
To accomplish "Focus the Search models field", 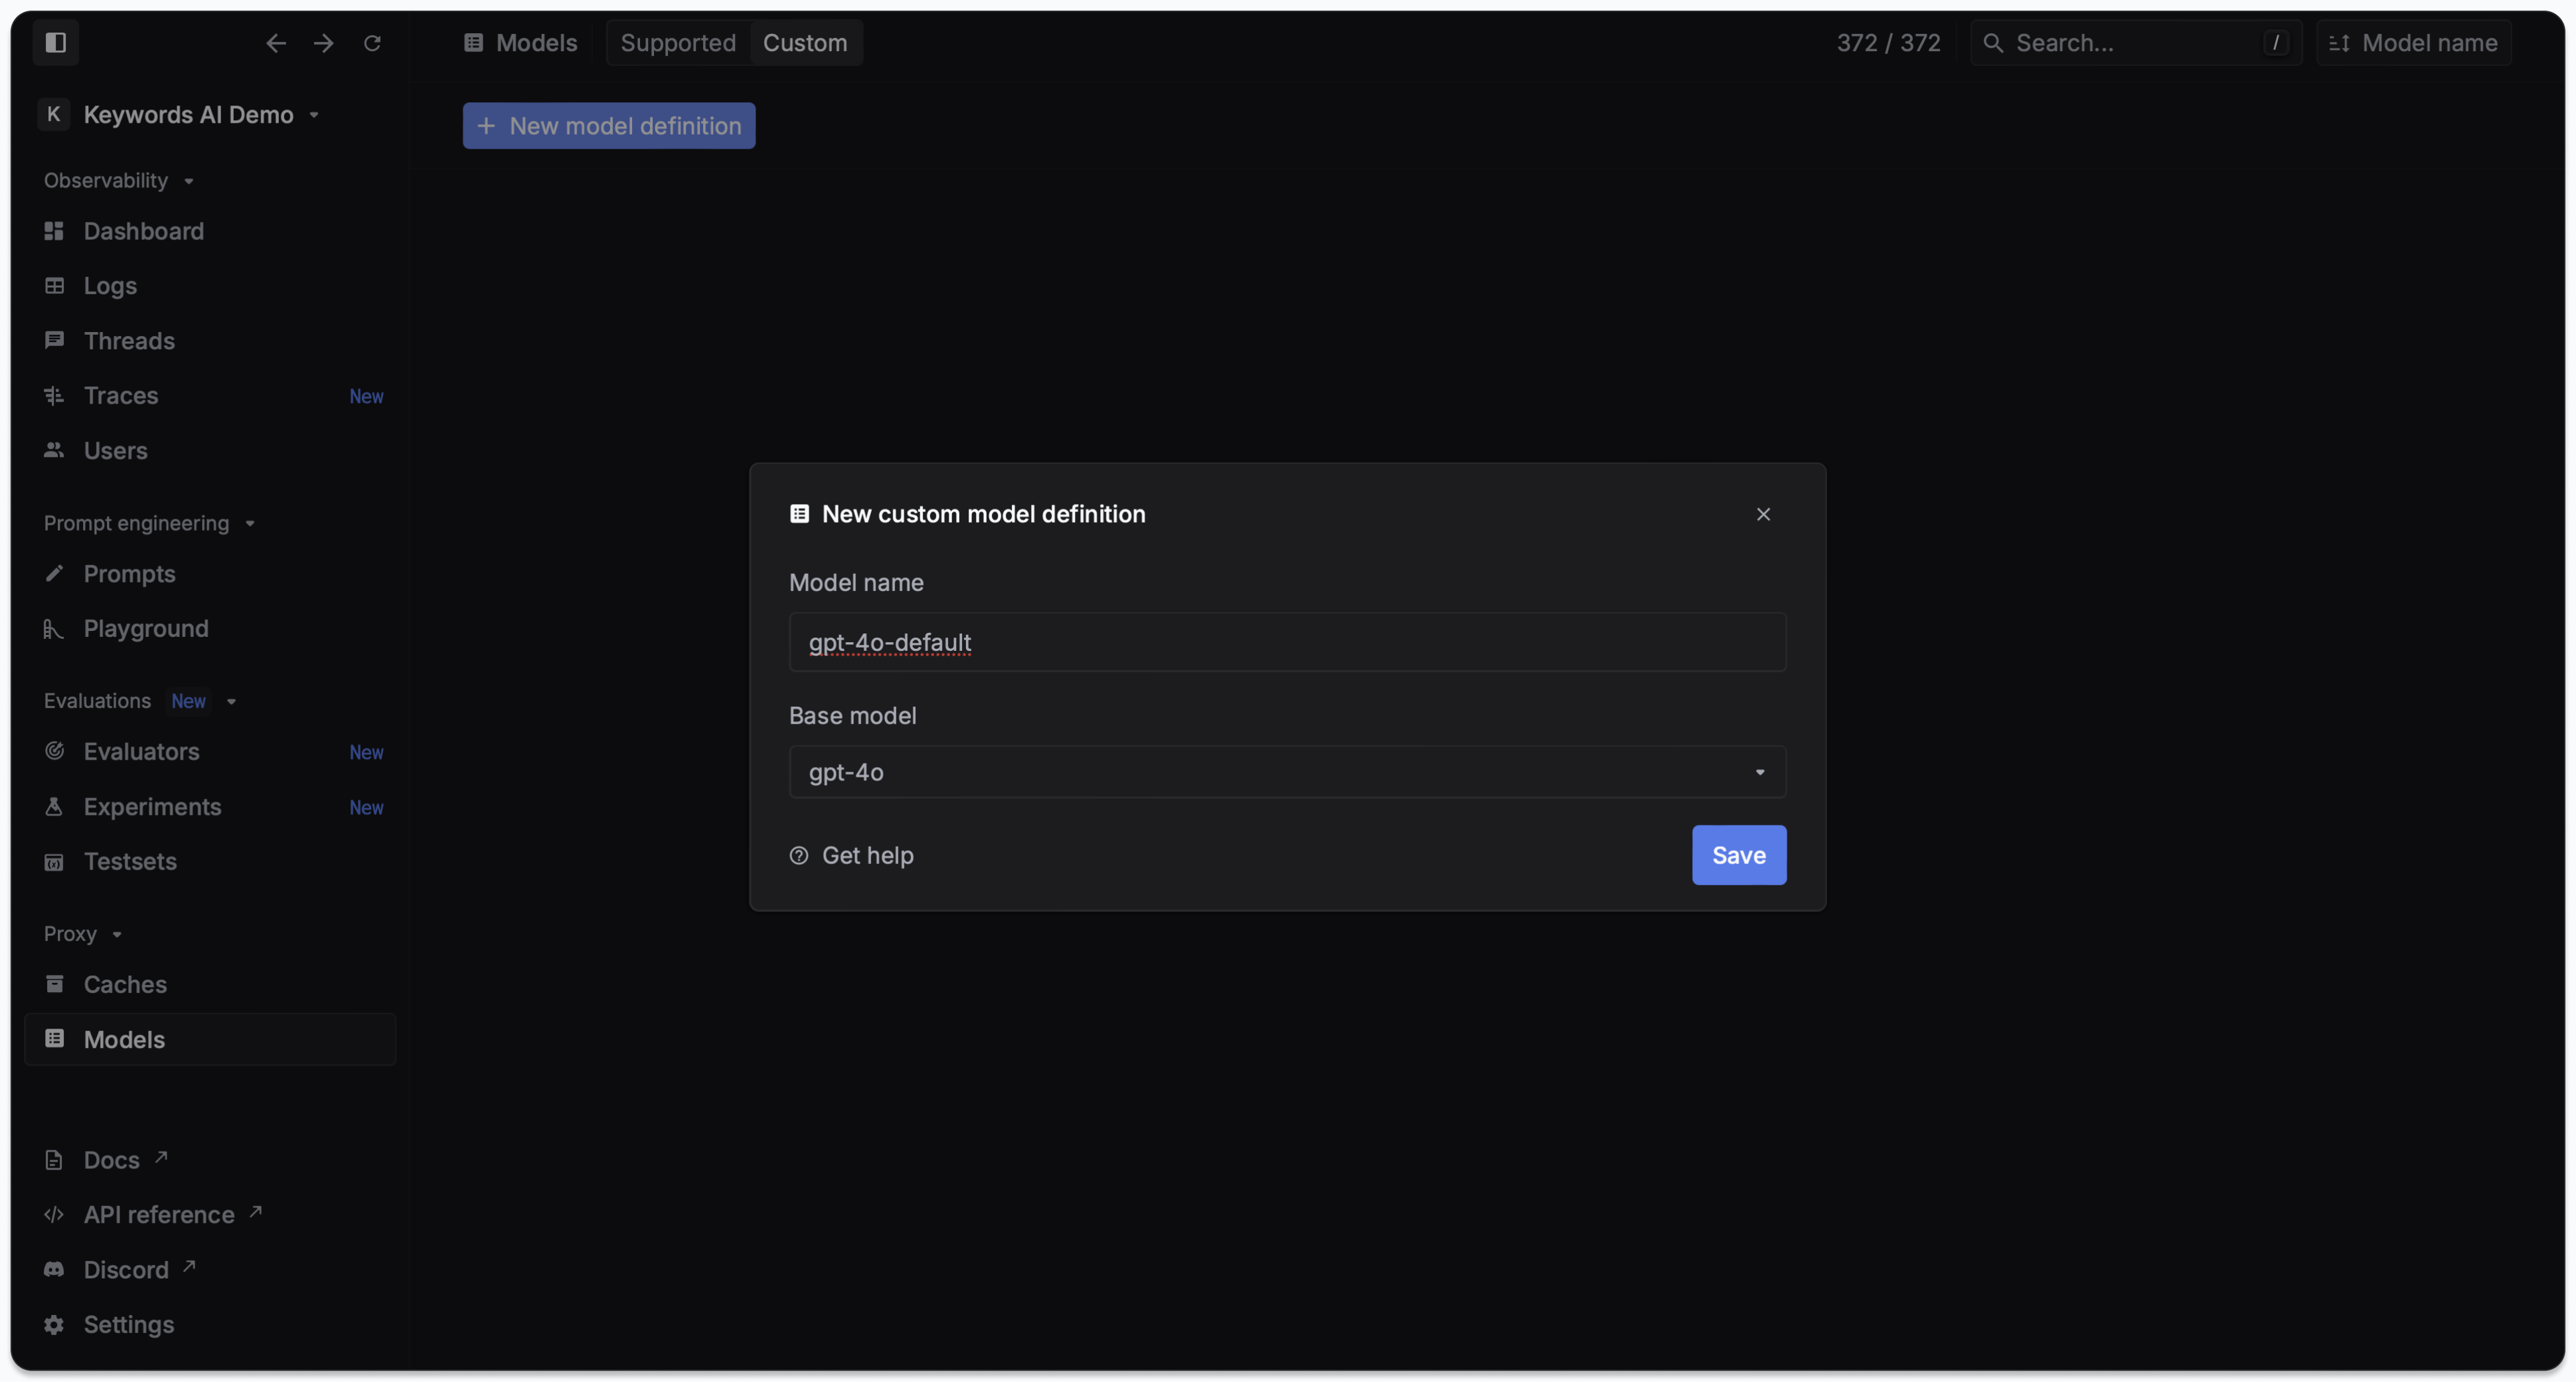I will pos(2136,43).
